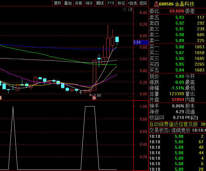Screen dimensions: 206x171
Task: Click the 6.40 price axis label
Action: click(x=143, y=13)
